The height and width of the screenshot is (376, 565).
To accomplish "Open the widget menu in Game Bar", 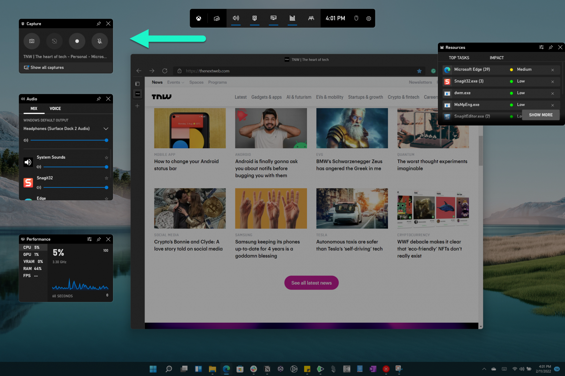I will coord(217,18).
